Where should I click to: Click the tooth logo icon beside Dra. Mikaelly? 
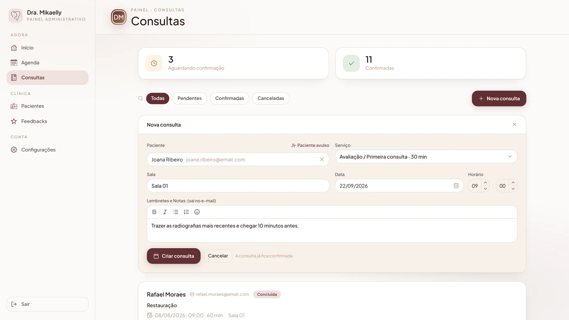[x=16, y=16]
